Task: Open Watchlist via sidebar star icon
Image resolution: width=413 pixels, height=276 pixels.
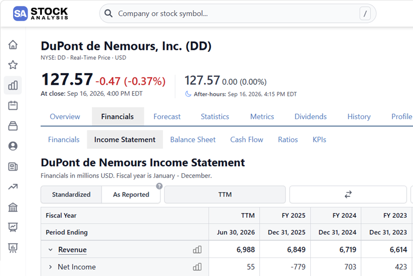Action: [x=13, y=65]
